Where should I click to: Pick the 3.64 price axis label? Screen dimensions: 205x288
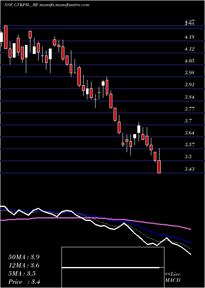(x=189, y=133)
